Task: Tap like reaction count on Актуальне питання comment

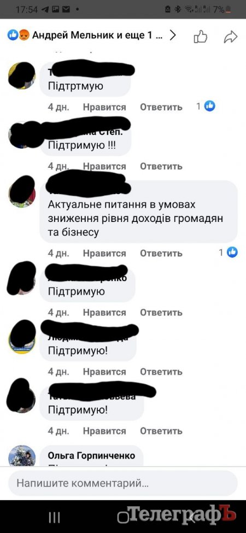Action: tap(228, 252)
